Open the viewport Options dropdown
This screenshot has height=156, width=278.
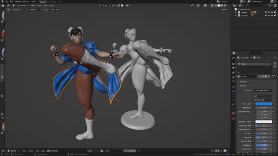225,9
